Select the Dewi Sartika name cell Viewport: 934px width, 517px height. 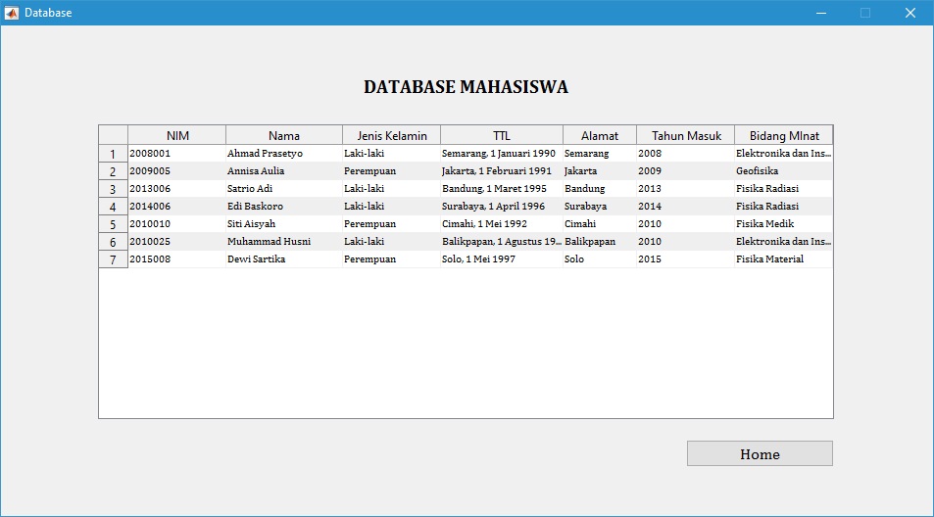click(x=283, y=259)
